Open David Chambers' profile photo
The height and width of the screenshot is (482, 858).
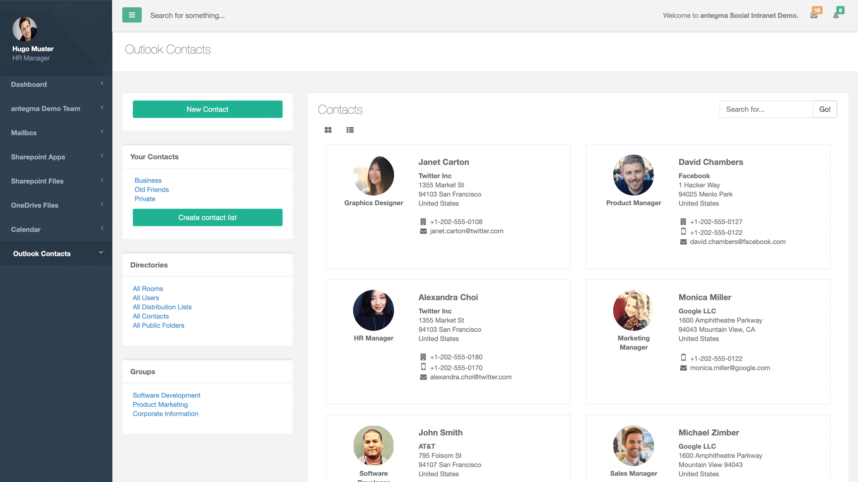pos(633,175)
